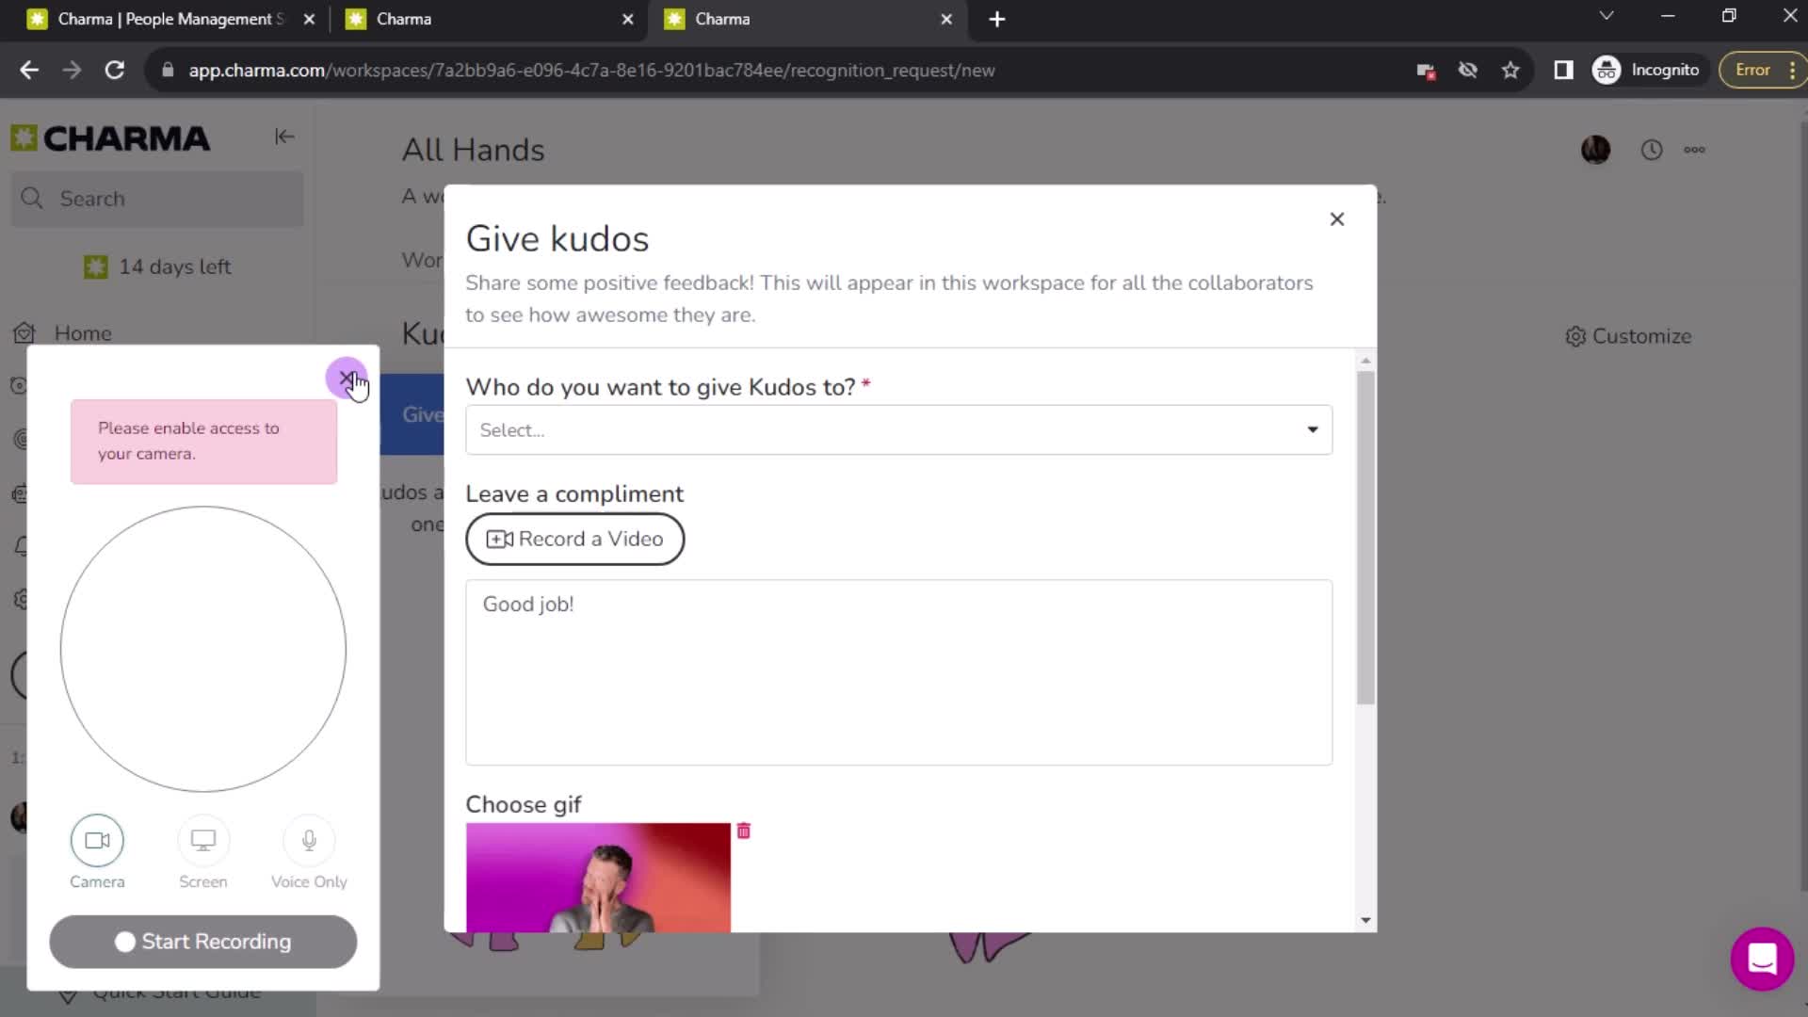This screenshot has height=1017, width=1808.
Task: Switch to the second Charma browser tab
Action: (490, 19)
